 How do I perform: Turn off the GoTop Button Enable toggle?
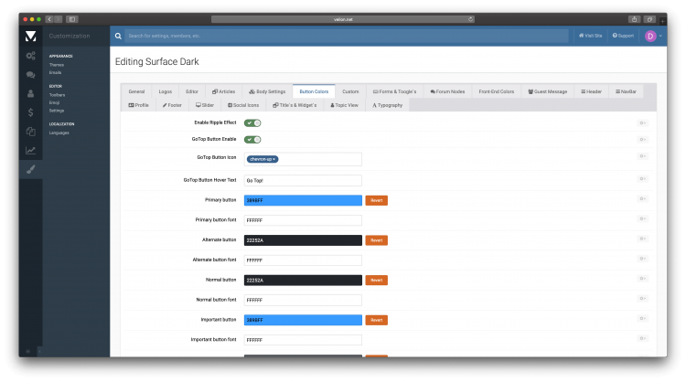(x=252, y=139)
